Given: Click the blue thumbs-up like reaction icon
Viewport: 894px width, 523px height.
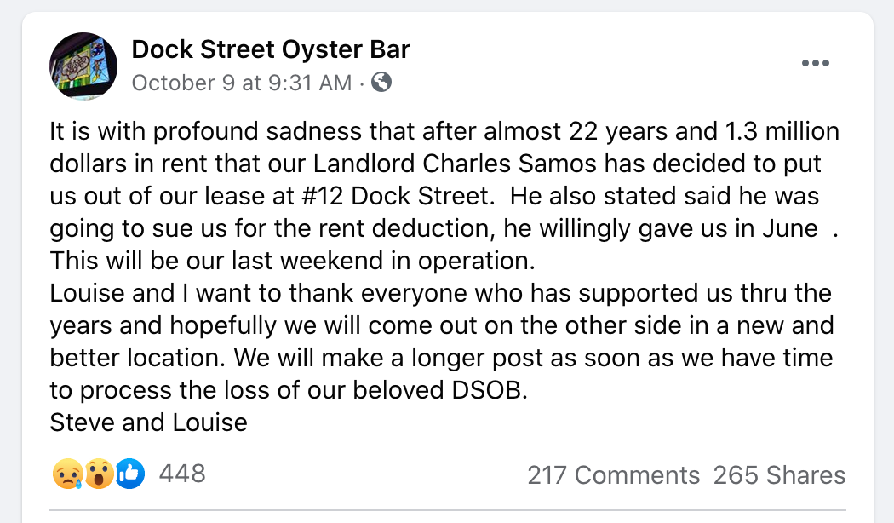Looking at the screenshot, I should click(130, 474).
